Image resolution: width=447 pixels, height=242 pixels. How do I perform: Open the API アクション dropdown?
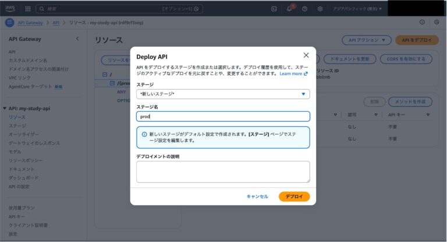pos(366,41)
